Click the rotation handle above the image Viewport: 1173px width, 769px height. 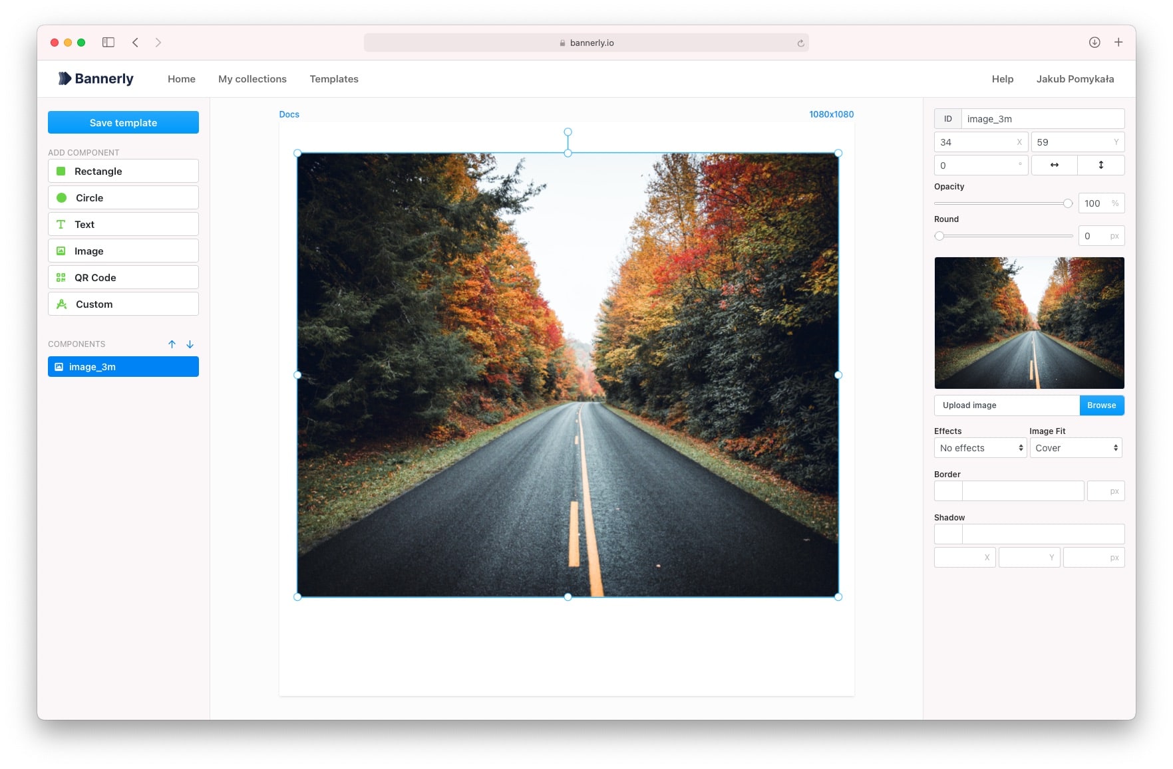click(568, 132)
